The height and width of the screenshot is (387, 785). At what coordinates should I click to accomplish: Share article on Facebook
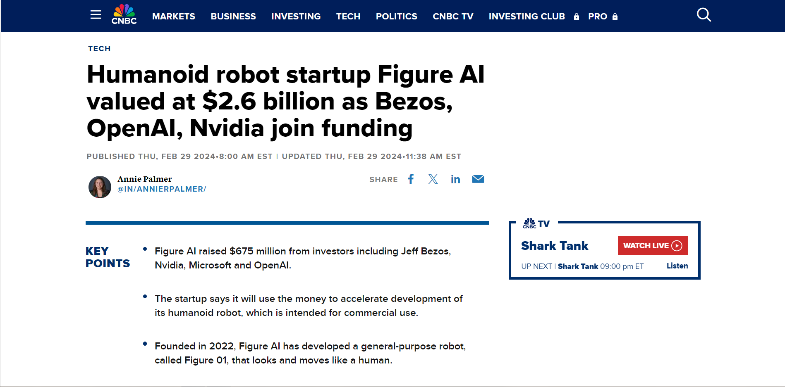click(x=411, y=179)
